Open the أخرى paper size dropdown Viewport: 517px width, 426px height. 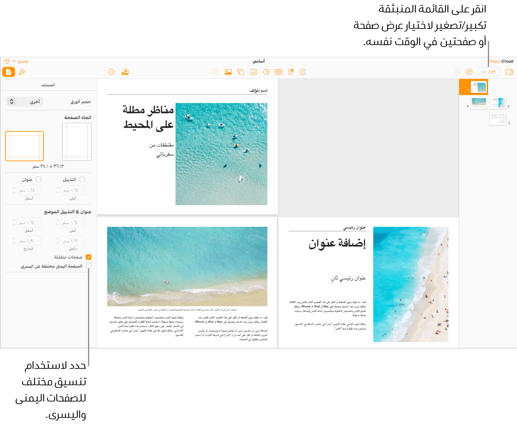pos(25,101)
